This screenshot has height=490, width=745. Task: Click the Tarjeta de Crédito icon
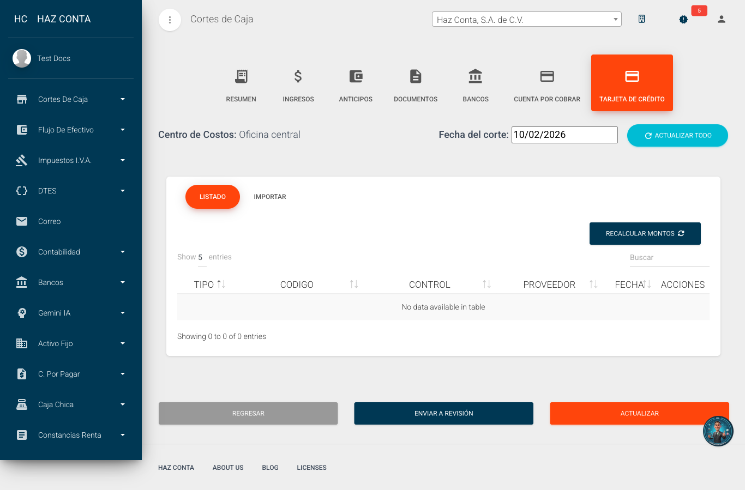click(x=632, y=76)
